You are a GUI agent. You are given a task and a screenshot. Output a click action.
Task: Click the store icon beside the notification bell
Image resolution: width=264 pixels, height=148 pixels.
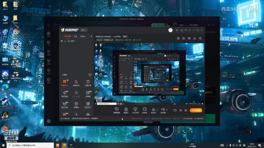(x=189, y=38)
